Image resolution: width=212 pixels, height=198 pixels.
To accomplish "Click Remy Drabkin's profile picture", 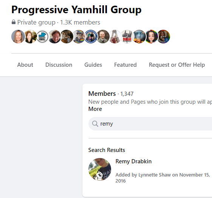I will (100, 169).
